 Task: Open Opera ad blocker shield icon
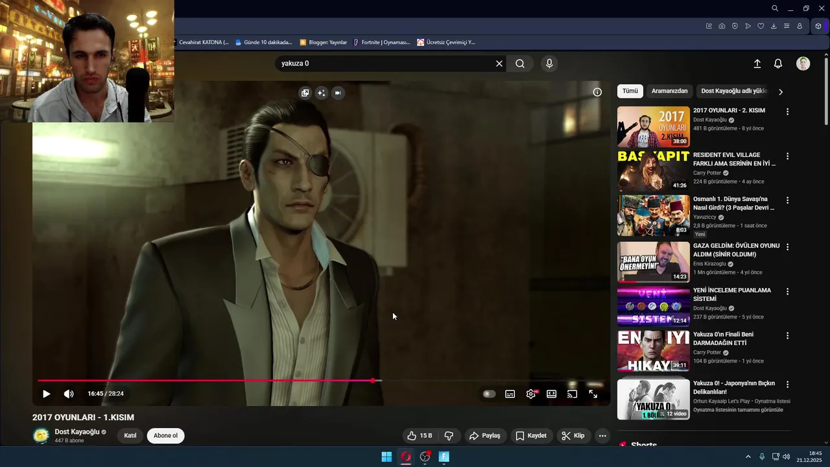(735, 26)
